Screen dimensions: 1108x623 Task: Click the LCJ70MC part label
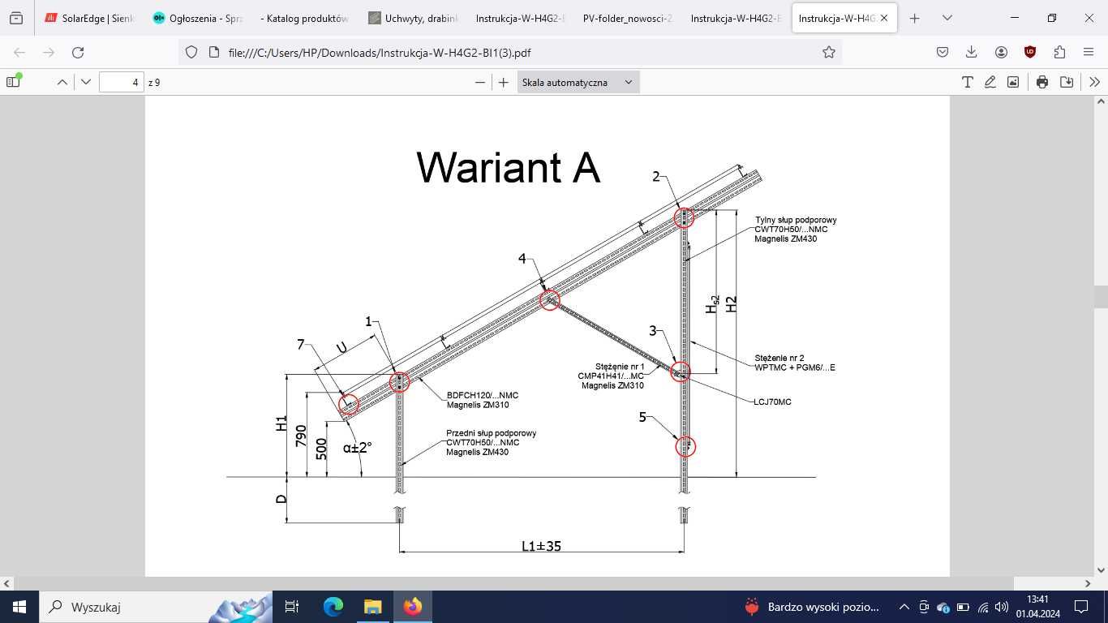772,402
